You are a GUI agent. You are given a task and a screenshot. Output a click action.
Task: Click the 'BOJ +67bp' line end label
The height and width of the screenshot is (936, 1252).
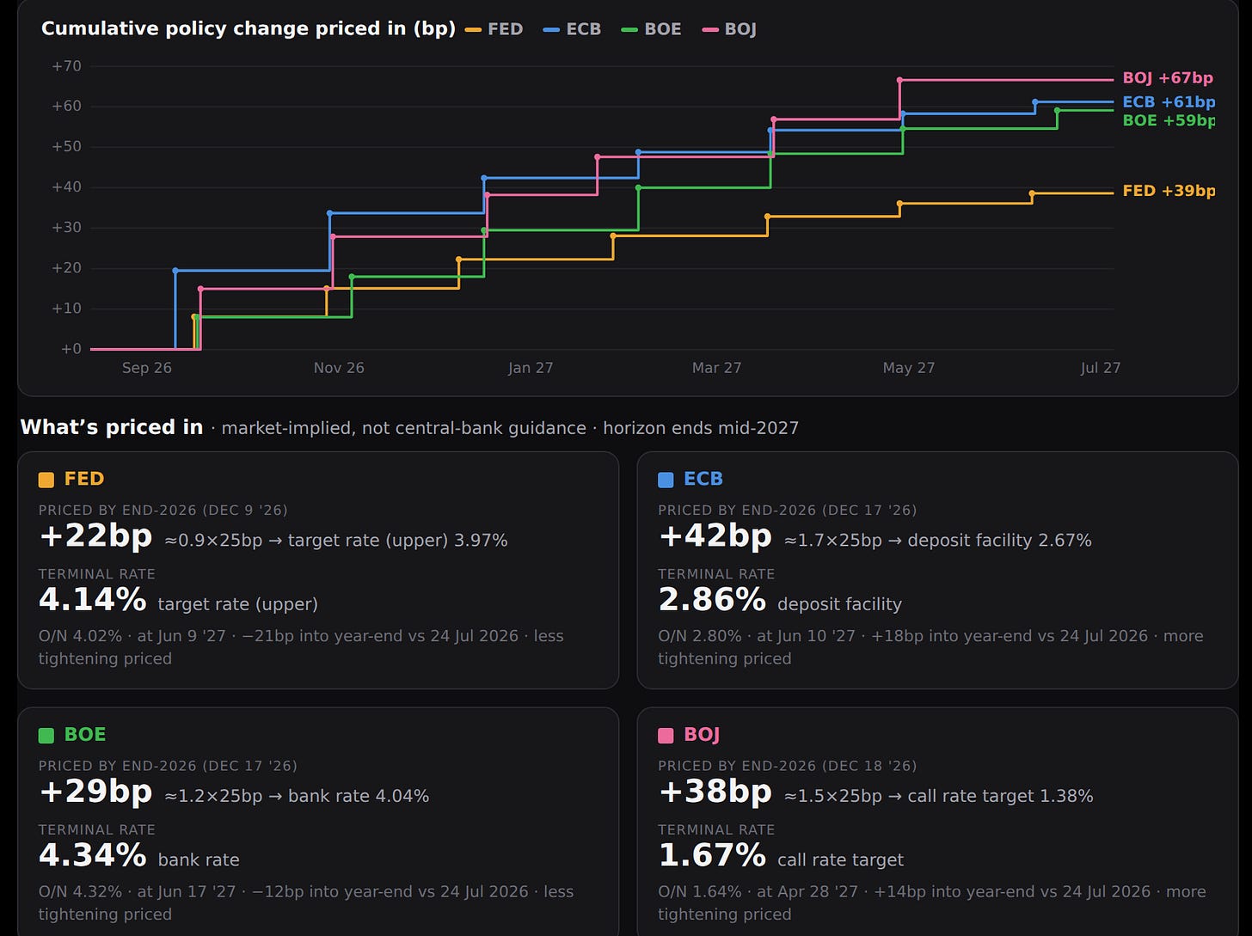[1168, 78]
